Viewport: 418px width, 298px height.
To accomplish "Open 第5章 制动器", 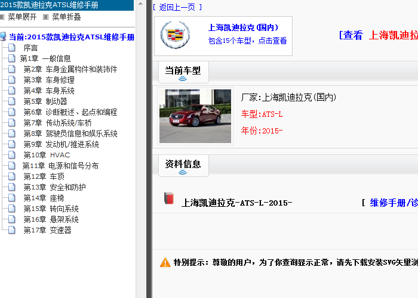I will [45, 101].
